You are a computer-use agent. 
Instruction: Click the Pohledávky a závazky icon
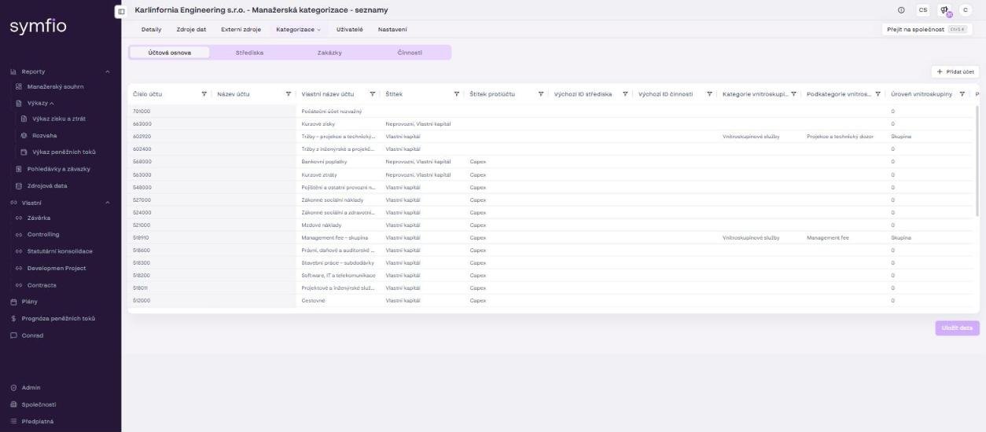[x=19, y=169]
